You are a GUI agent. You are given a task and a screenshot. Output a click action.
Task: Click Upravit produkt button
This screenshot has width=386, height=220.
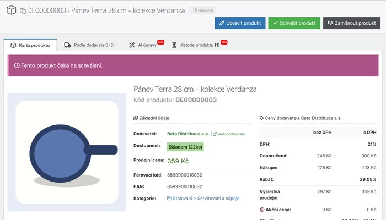click(x=240, y=23)
